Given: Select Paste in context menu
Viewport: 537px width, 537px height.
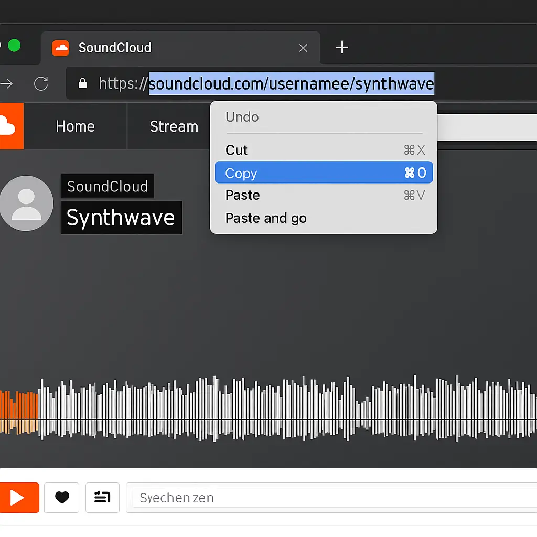Looking at the screenshot, I should pos(324,195).
